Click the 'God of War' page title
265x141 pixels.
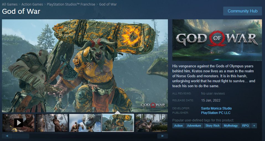coord(21,12)
